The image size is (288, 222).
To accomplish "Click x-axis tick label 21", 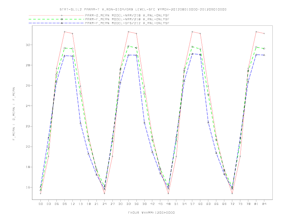I will [x=96, y=204].
